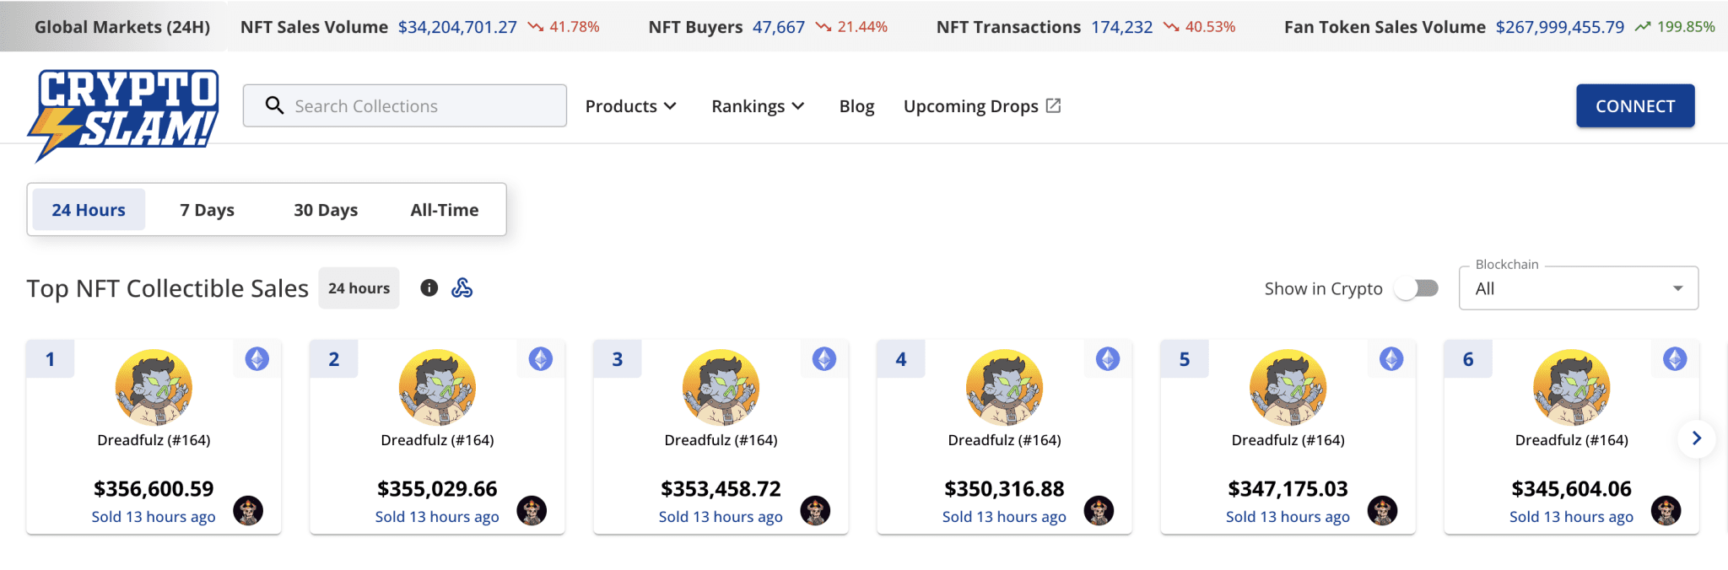Expand the Products menu

coord(631,106)
